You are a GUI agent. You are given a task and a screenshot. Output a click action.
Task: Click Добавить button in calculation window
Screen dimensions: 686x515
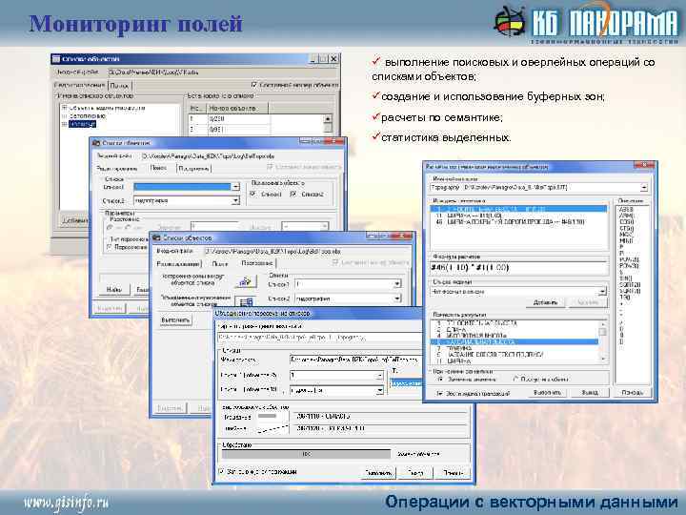pyautogui.click(x=545, y=302)
